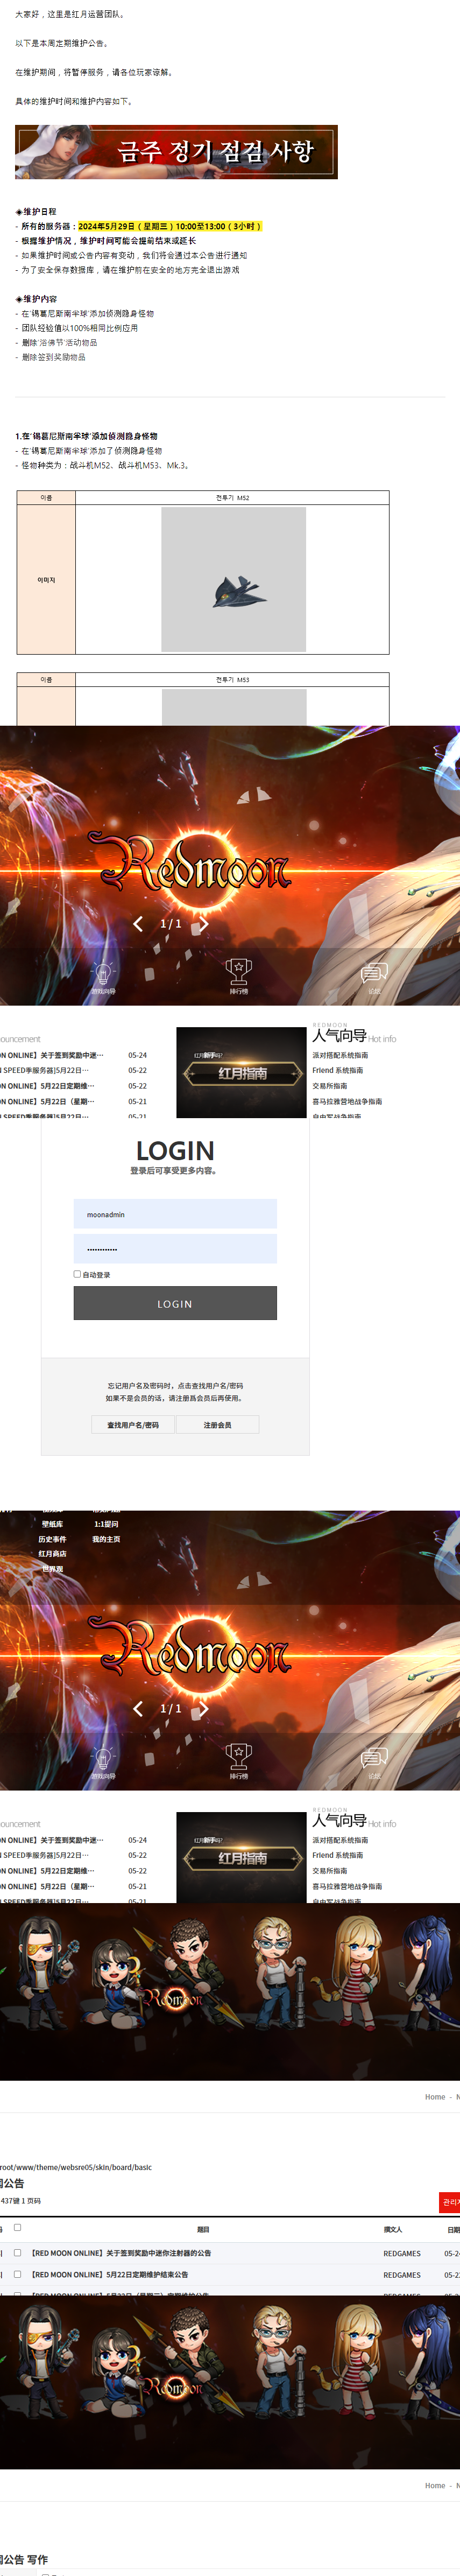Click the password field with dots
The image size is (460, 2576).
point(175,1249)
